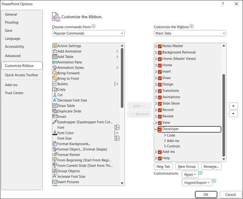The image size is (243, 199).
Task: Uncheck the Notes Master tab checkbox
Action: [x=160, y=46]
